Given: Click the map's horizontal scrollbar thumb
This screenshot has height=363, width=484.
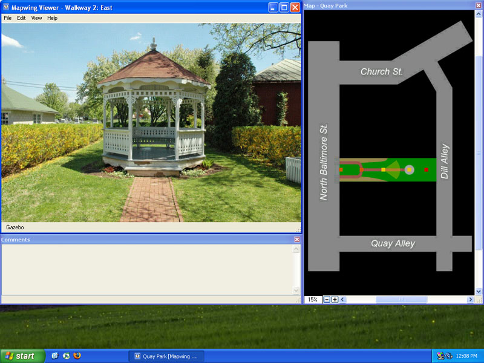Looking at the screenshot, I should tap(401, 299).
